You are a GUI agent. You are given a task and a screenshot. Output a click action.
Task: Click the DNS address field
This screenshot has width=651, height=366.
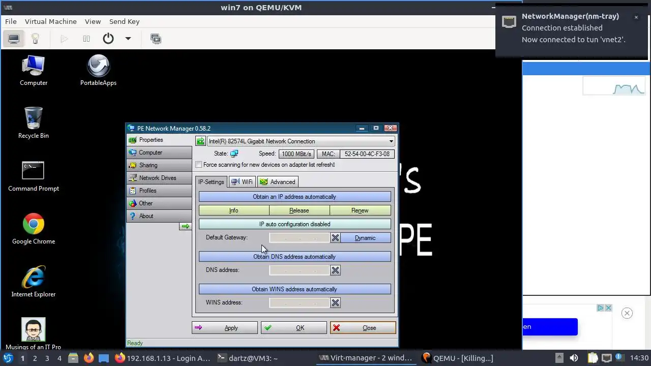click(299, 270)
